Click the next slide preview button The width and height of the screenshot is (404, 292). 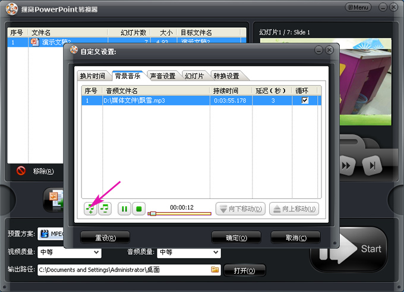pos(372,166)
